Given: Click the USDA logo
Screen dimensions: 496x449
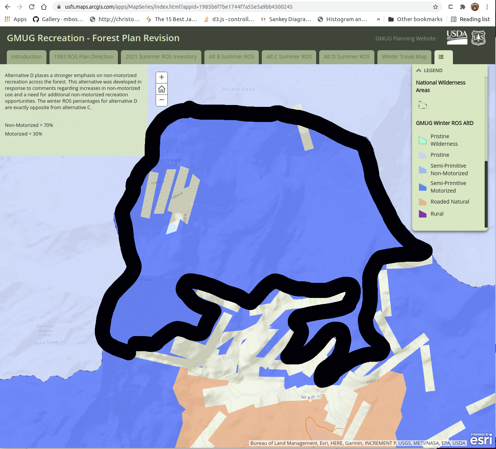Looking at the screenshot, I should (457, 37).
